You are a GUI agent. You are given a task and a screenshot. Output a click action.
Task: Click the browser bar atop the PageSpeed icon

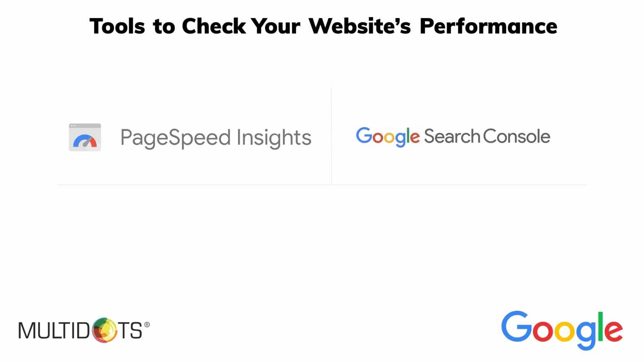(85, 126)
